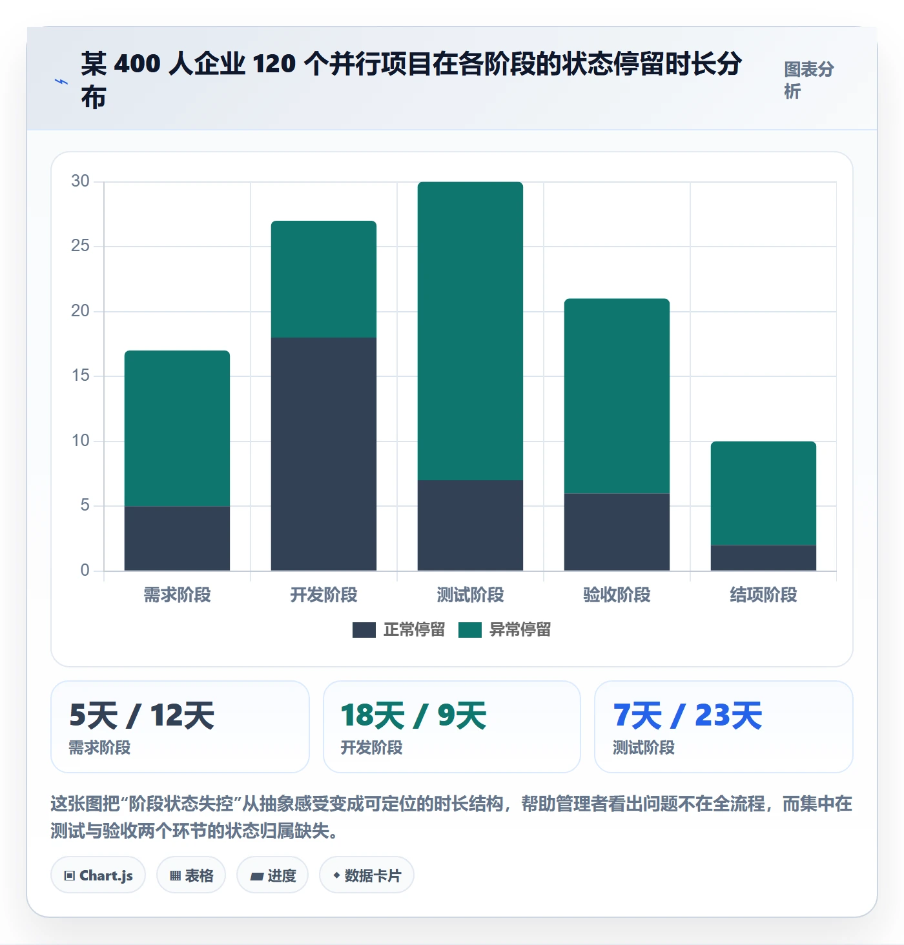
Task: Click the 需求阶段 normal-stay dark bar segment
Action: [x=177, y=538]
